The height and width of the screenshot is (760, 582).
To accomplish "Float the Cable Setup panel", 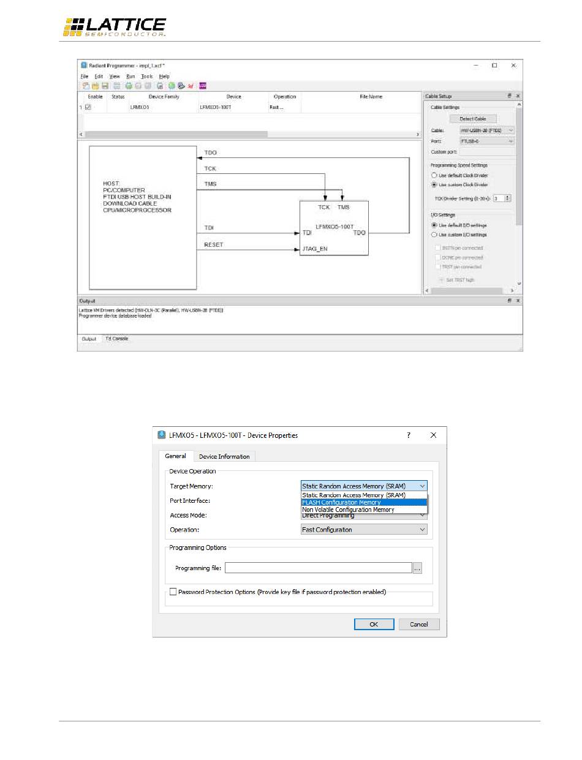I will pyautogui.click(x=509, y=96).
